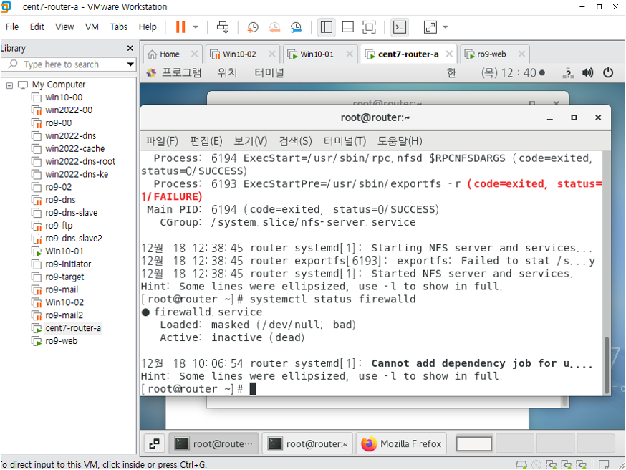
Task: Click the 한 input method indicator
Action: 451,72
